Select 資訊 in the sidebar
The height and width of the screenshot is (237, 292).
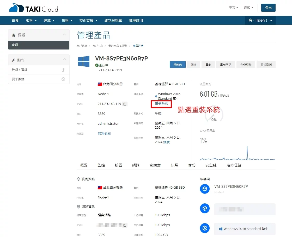39,45
